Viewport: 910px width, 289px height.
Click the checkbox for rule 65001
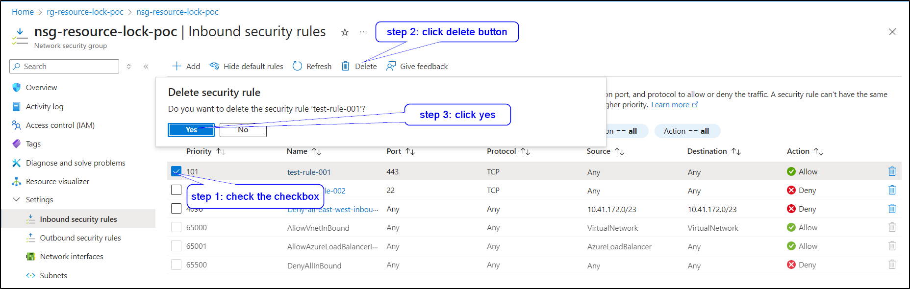[177, 246]
